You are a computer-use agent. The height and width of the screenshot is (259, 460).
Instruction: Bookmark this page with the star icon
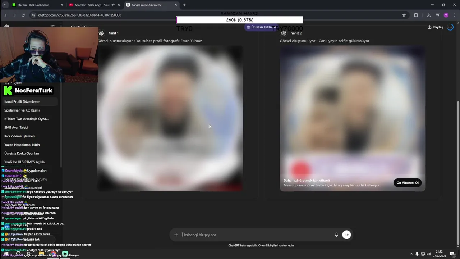[404, 15]
